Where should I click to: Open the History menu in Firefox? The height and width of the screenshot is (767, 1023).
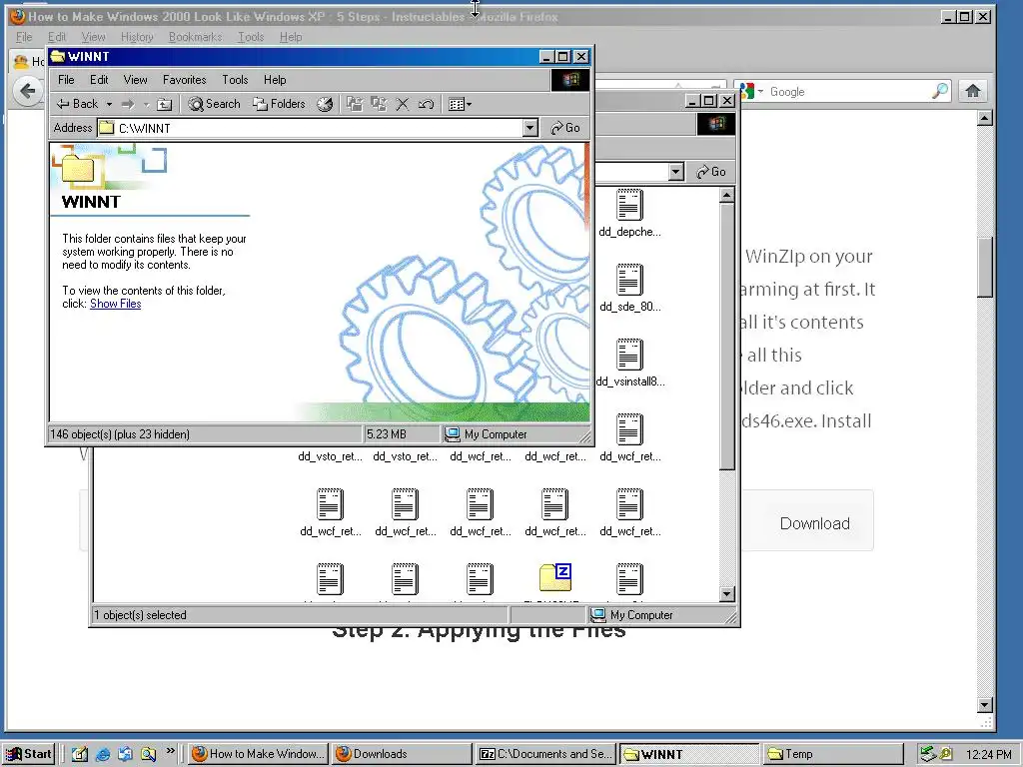tap(137, 37)
